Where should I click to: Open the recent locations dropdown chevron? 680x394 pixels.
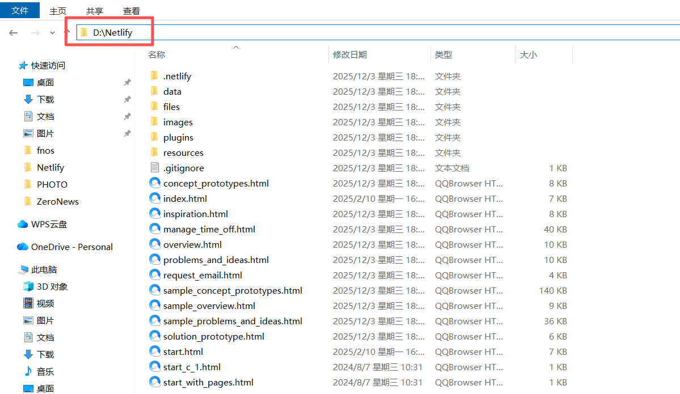(53, 33)
